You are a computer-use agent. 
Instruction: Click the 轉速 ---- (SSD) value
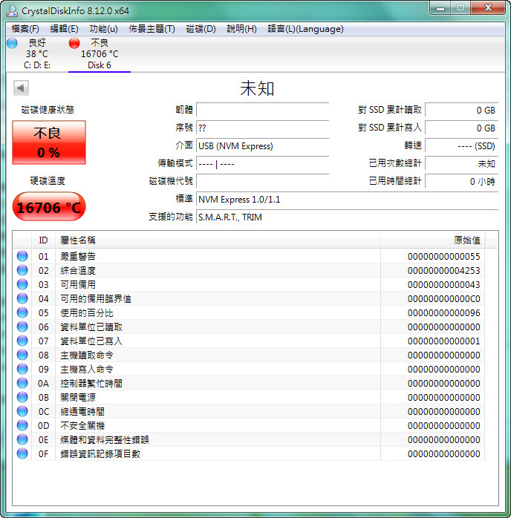(x=461, y=145)
